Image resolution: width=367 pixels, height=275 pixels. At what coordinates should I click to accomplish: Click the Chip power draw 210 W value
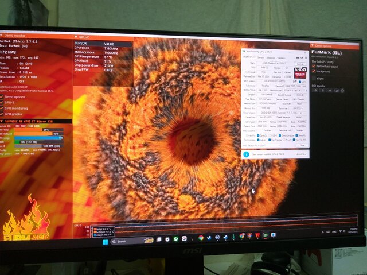pyautogui.click(x=109, y=66)
